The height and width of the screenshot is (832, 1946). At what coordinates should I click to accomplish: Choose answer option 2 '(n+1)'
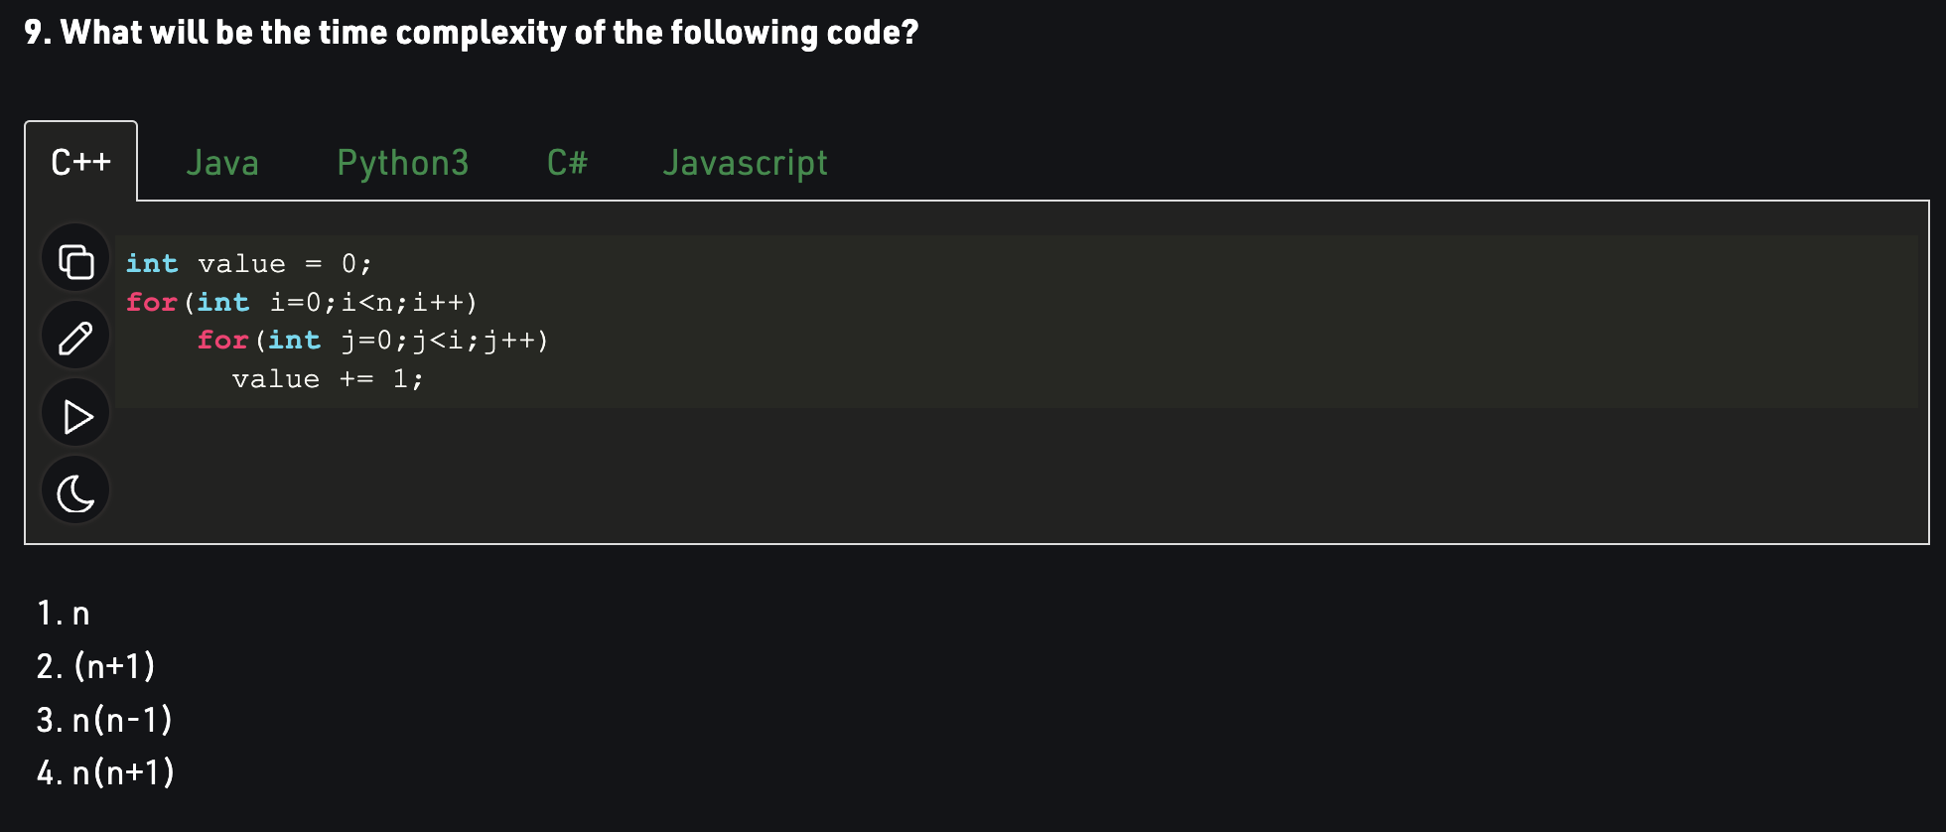96,666
